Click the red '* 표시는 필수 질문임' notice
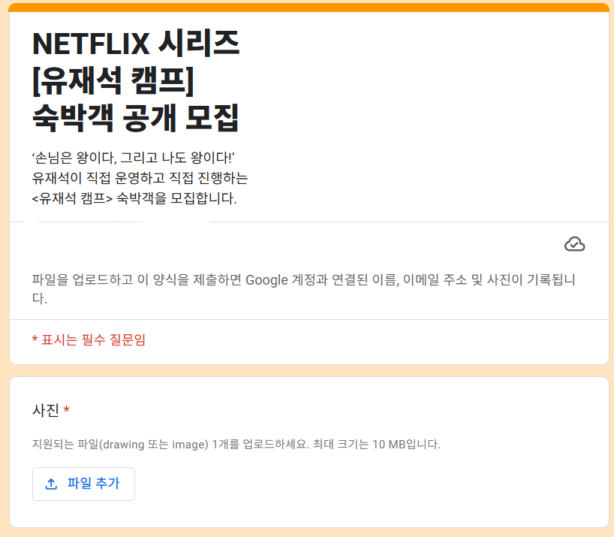The width and height of the screenshot is (614, 537). 89,339
